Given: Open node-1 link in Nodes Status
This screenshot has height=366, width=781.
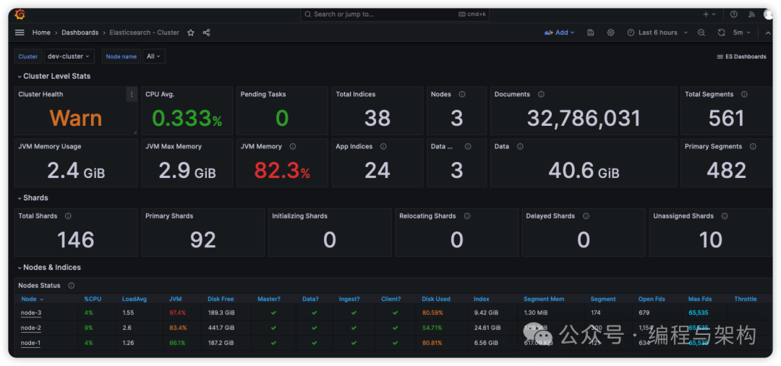Looking at the screenshot, I should click(x=30, y=343).
